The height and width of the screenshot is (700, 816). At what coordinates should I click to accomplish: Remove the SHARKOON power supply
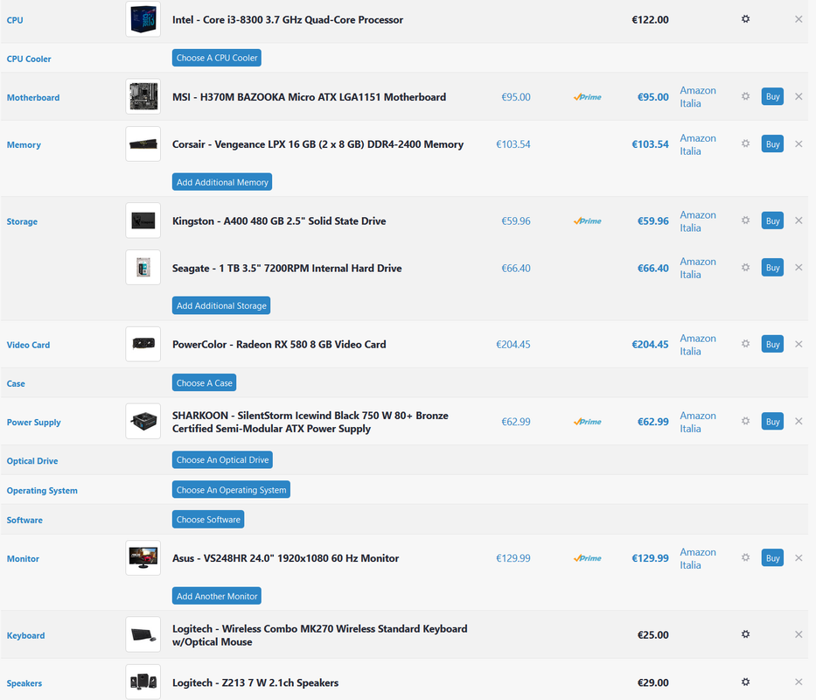point(799,421)
